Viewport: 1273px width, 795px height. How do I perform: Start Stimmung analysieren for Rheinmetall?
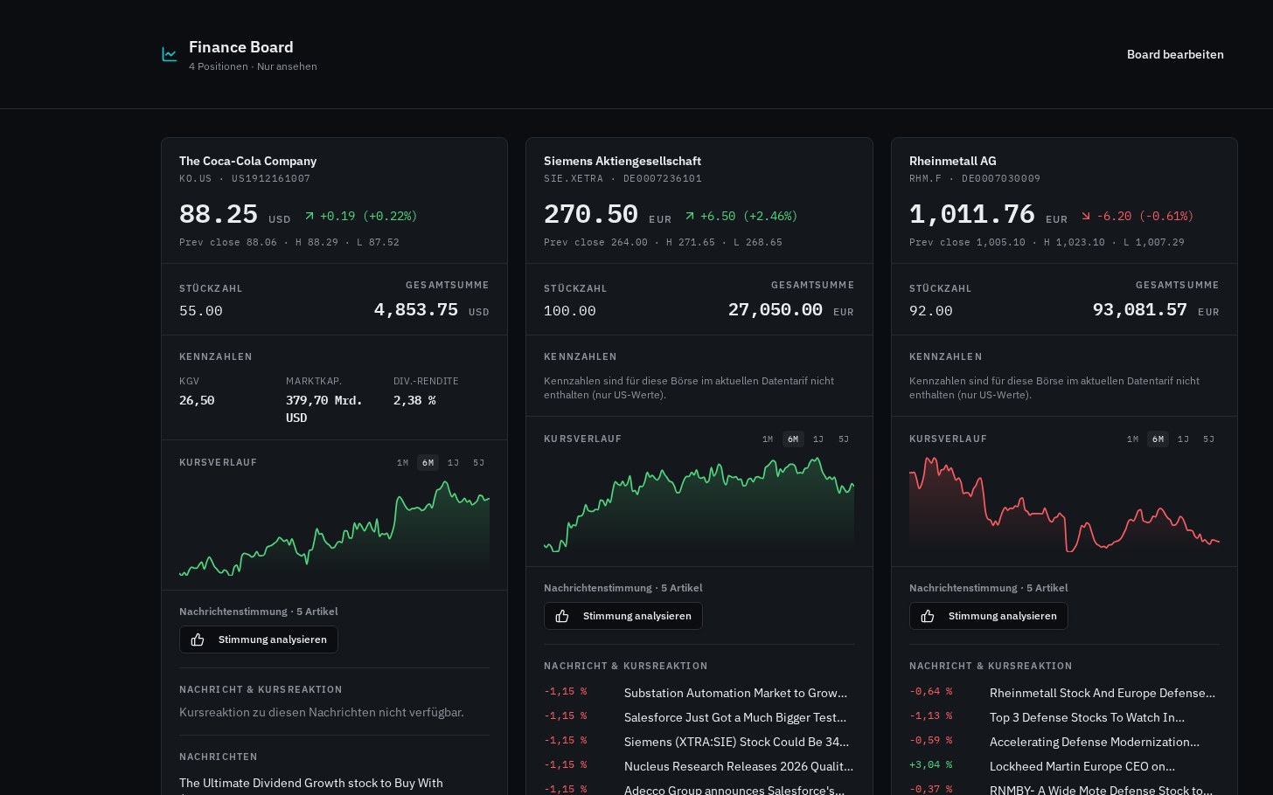tap(989, 616)
